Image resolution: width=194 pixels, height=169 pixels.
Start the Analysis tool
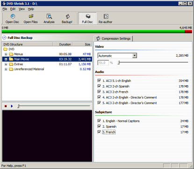49,19
